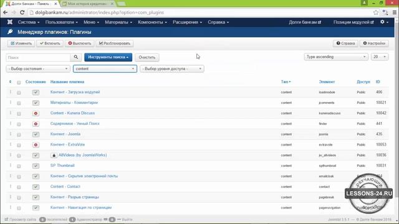Enable the Content - Kunena Discuss plugin status icon
Image resolution: width=399 pixels, height=224 pixels.
click(x=36, y=113)
